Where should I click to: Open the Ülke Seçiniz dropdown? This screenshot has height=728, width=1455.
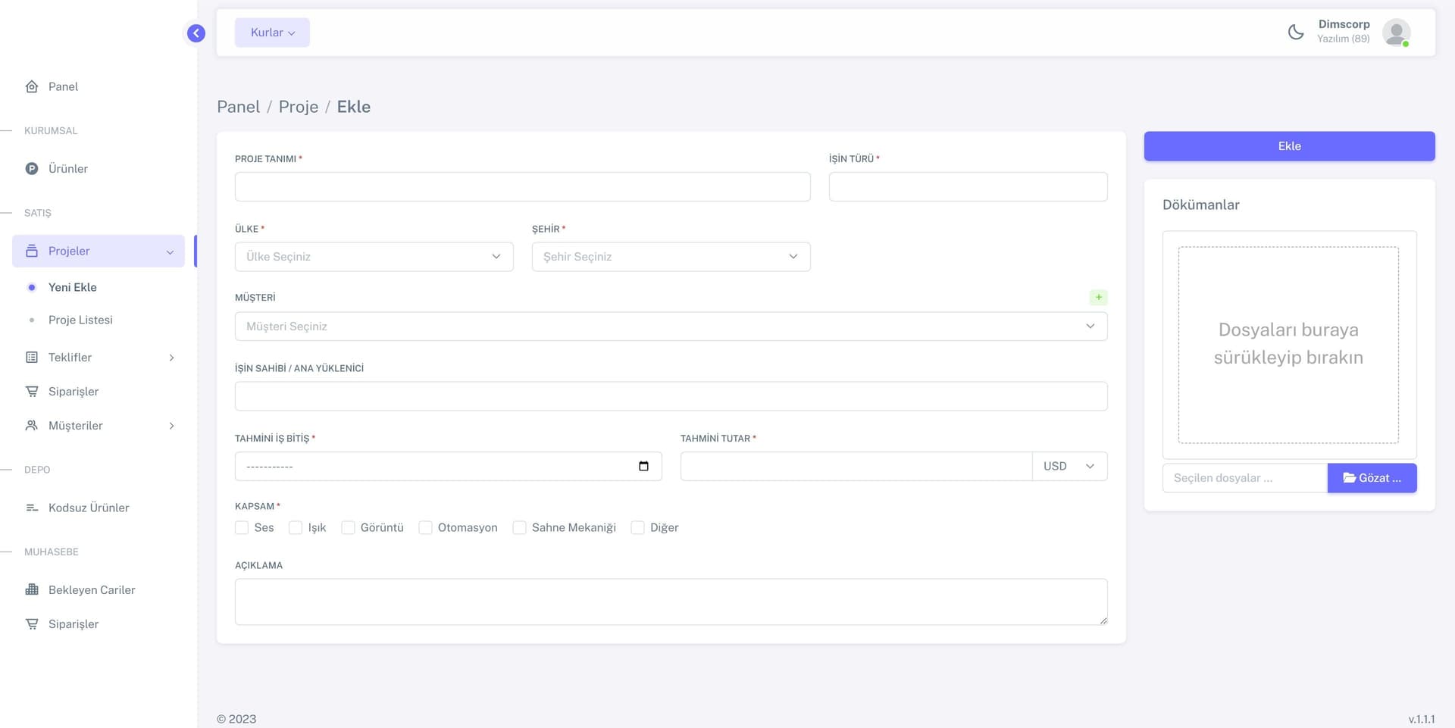click(374, 256)
